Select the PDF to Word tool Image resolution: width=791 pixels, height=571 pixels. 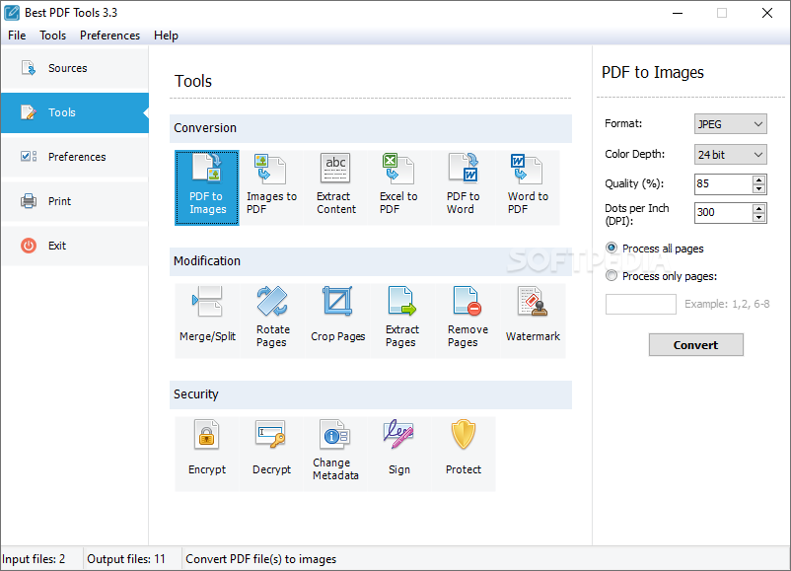(464, 187)
